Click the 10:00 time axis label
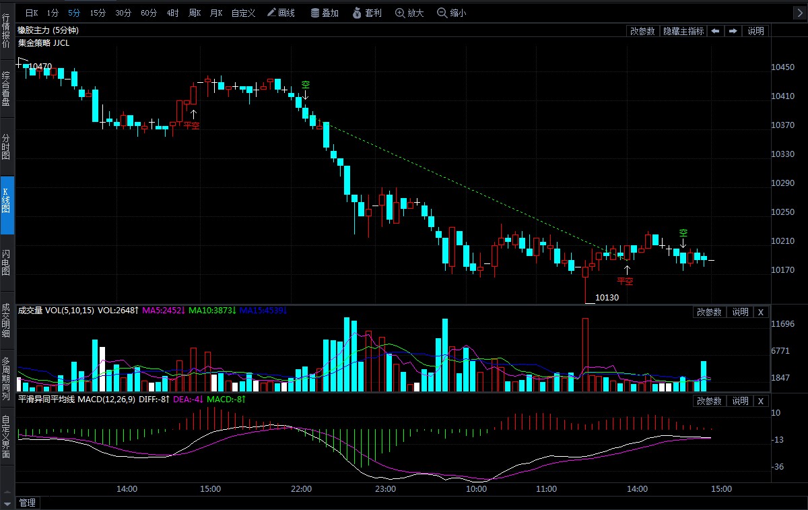This screenshot has width=808, height=510. pos(477,489)
